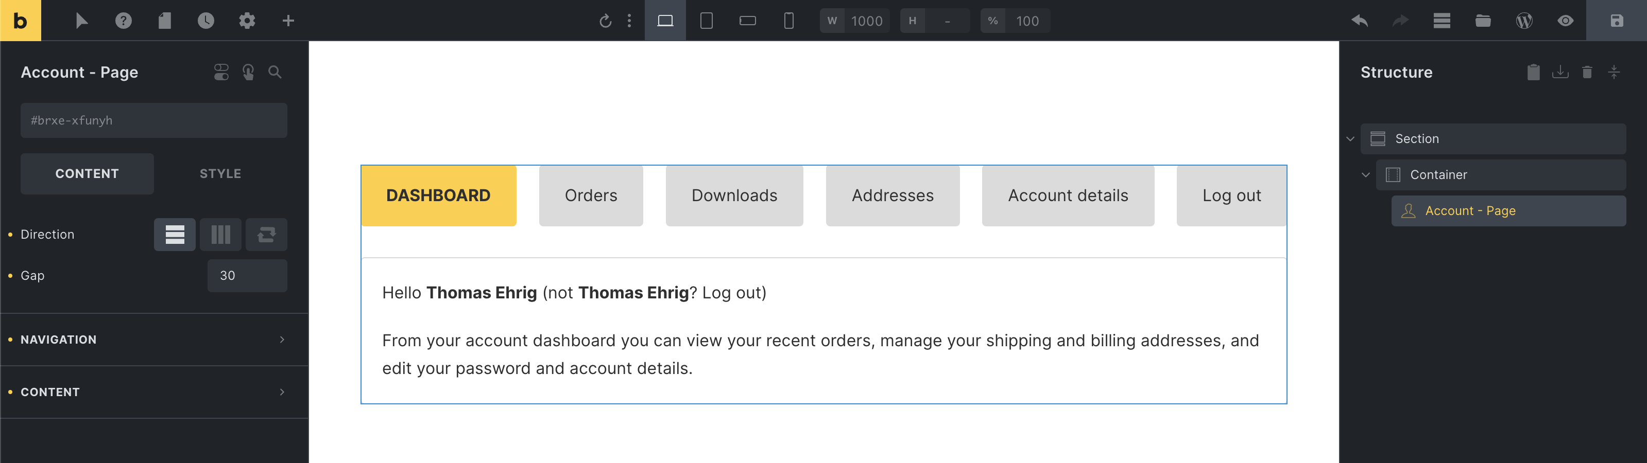Open the Orders account tab
Viewport: 1647px width, 463px height.
tap(590, 195)
